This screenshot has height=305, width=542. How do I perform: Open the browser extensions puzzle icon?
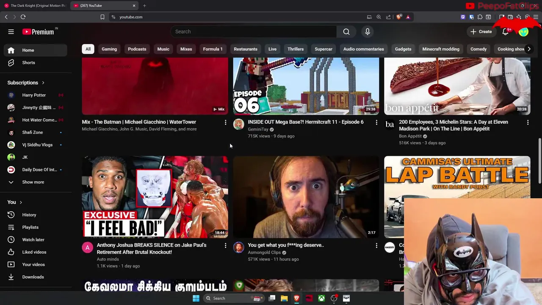click(480, 17)
